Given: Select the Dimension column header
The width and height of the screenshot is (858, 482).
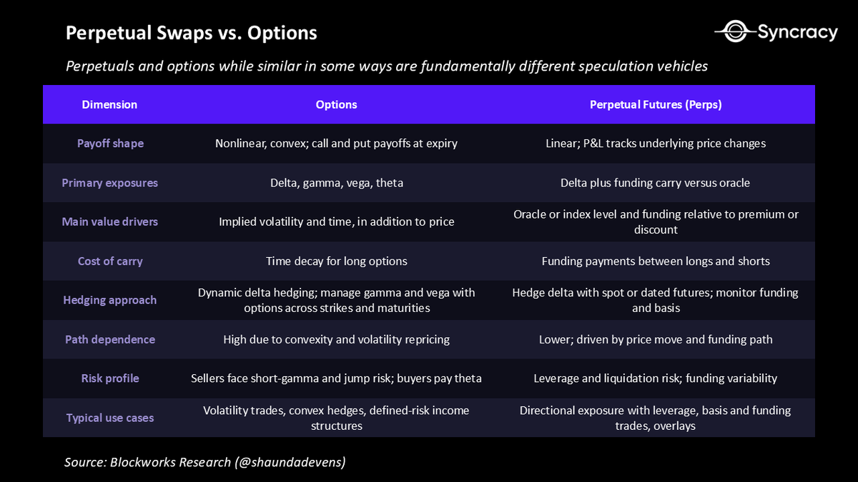Looking at the screenshot, I should pyautogui.click(x=109, y=104).
